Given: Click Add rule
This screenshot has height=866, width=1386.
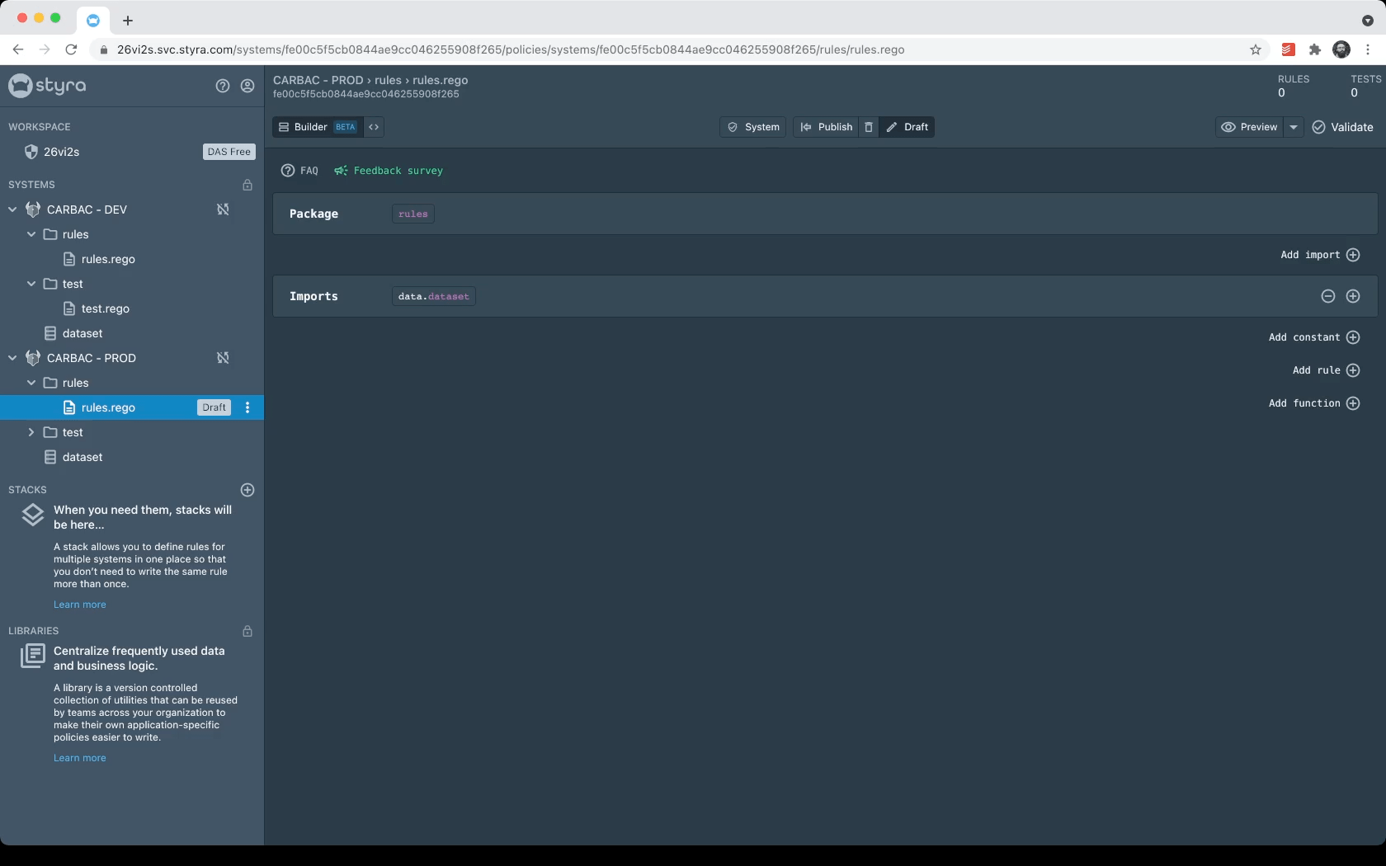Looking at the screenshot, I should [x=1326, y=370].
